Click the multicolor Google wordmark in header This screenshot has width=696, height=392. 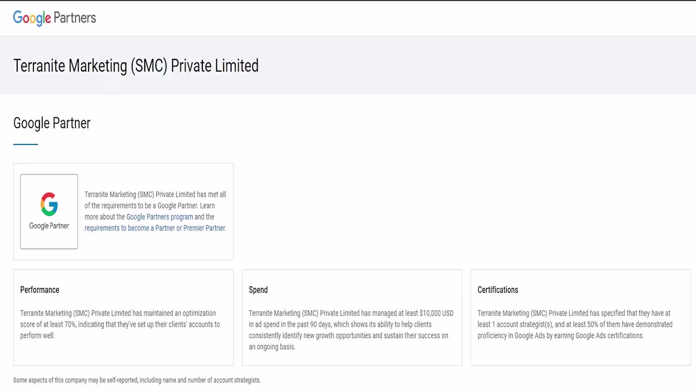pyautogui.click(x=32, y=18)
